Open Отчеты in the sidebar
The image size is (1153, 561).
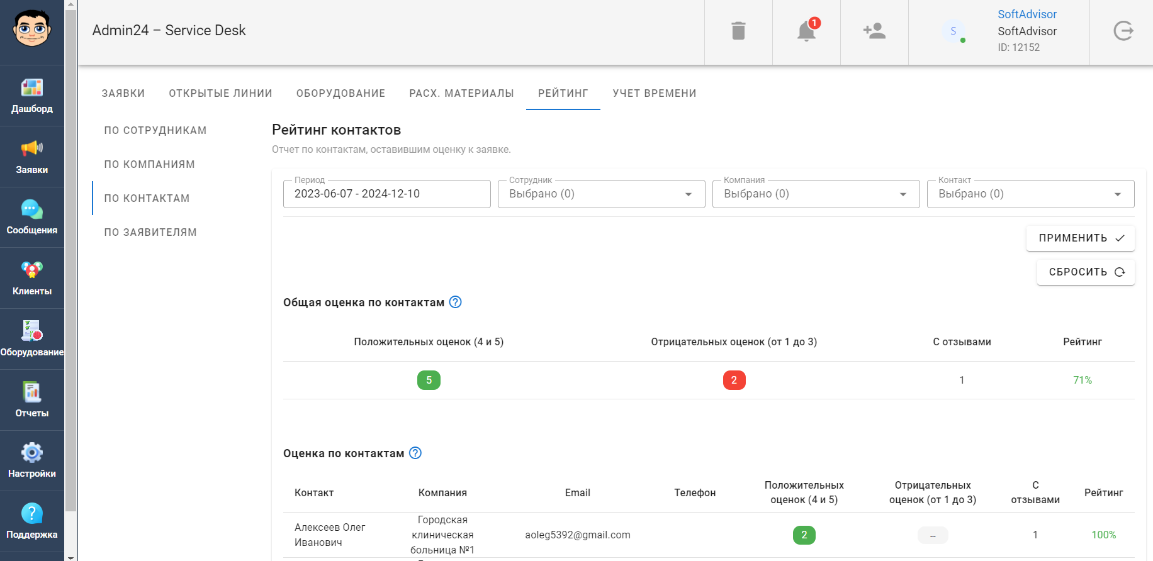(x=31, y=400)
